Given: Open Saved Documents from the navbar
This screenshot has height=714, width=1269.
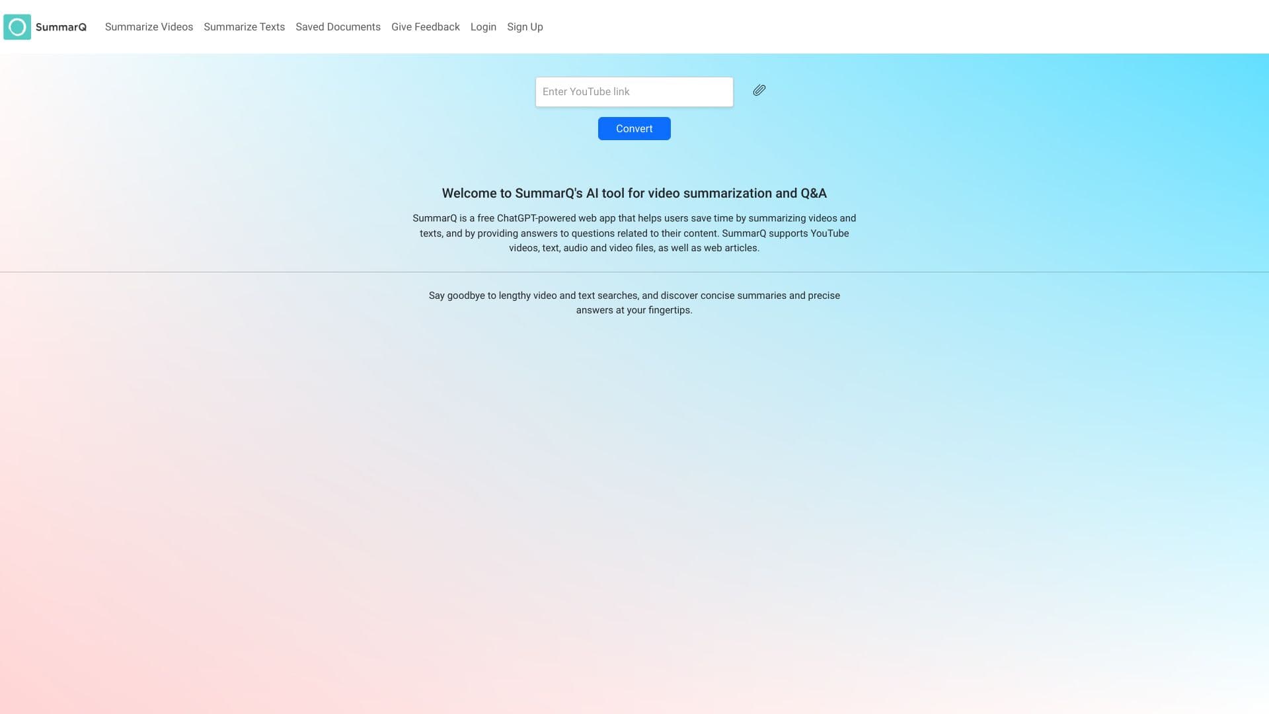Looking at the screenshot, I should coord(338,27).
